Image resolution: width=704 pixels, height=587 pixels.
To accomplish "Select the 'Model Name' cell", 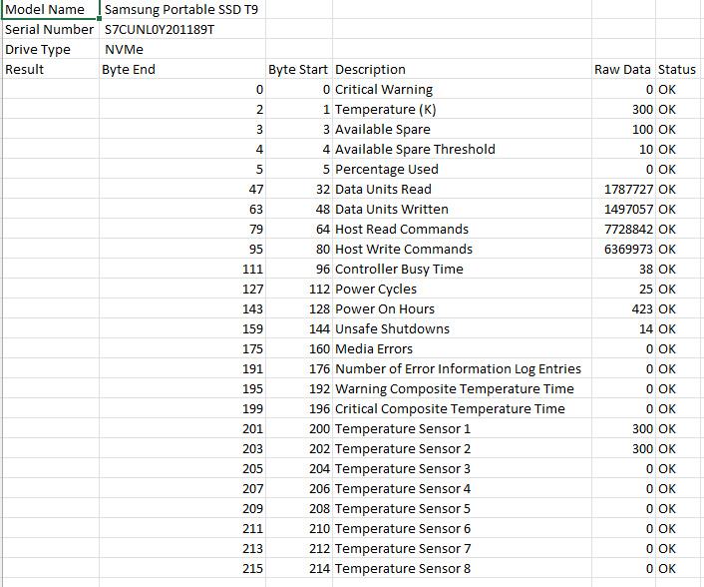I will (x=50, y=9).
